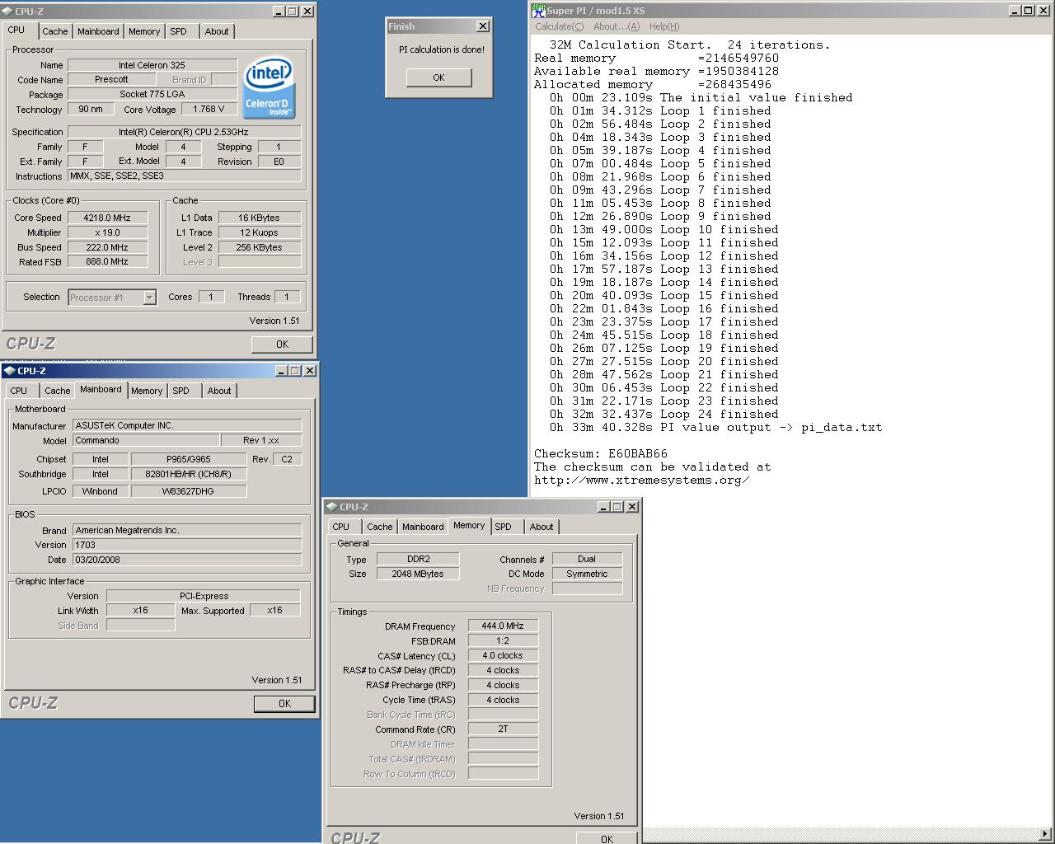Select SPD tab in Mainboard CPU-Z window
This screenshot has height=844, width=1055.
(x=181, y=391)
